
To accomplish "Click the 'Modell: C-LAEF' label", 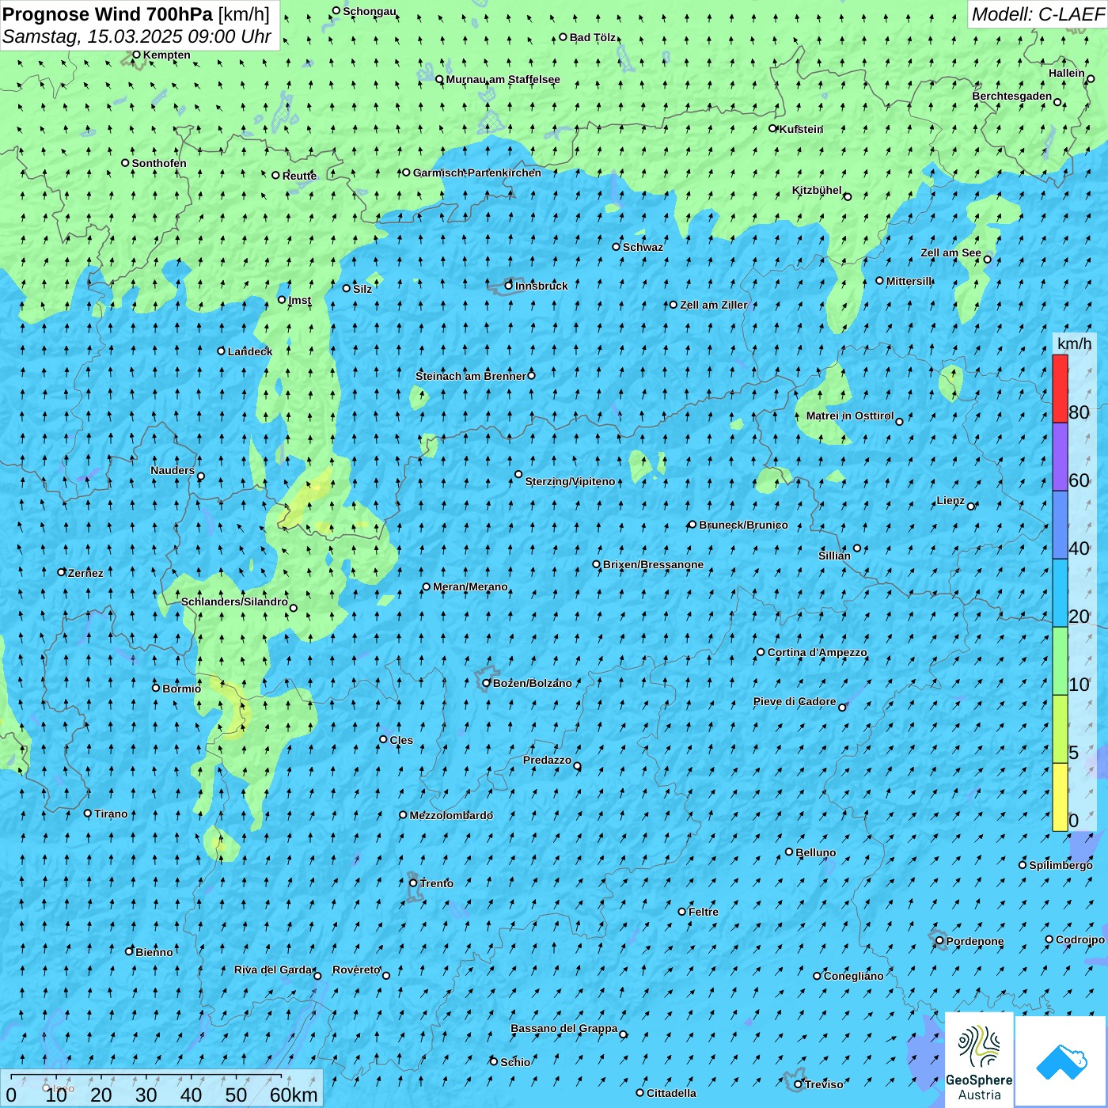I will [1038, 14].
